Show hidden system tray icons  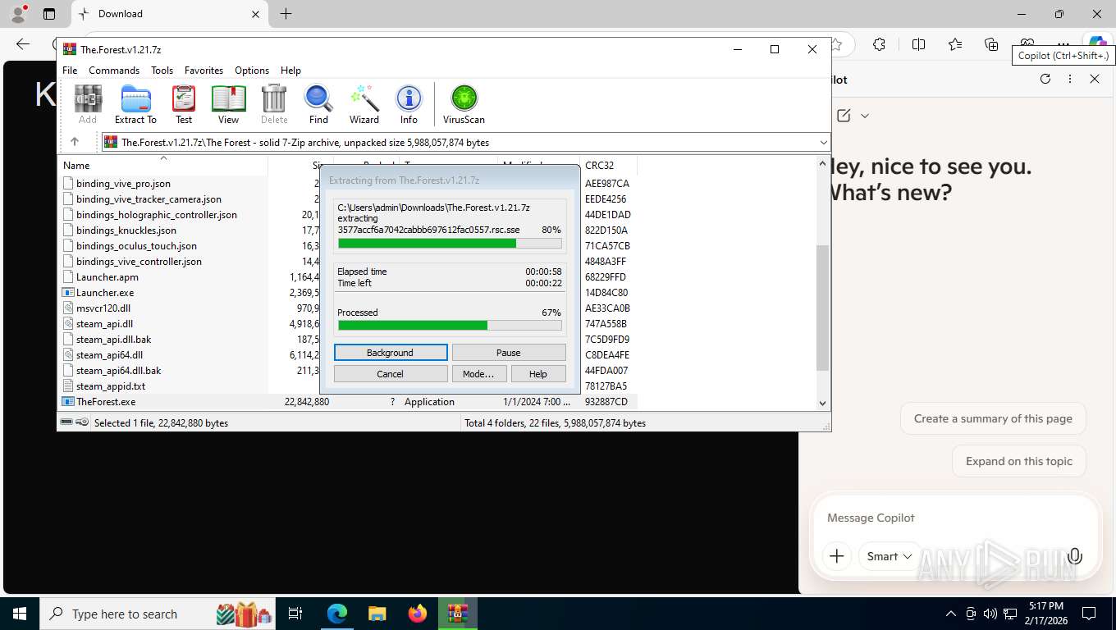click(x=951, y=614)
